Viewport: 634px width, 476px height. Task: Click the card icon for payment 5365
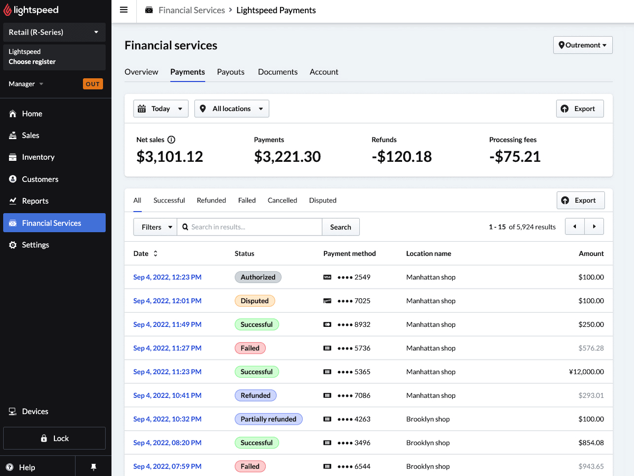(327, 372)
